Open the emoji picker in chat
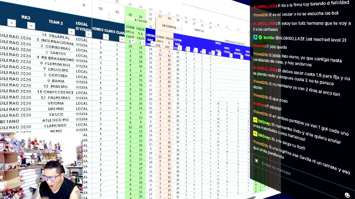 coord(347,195)
